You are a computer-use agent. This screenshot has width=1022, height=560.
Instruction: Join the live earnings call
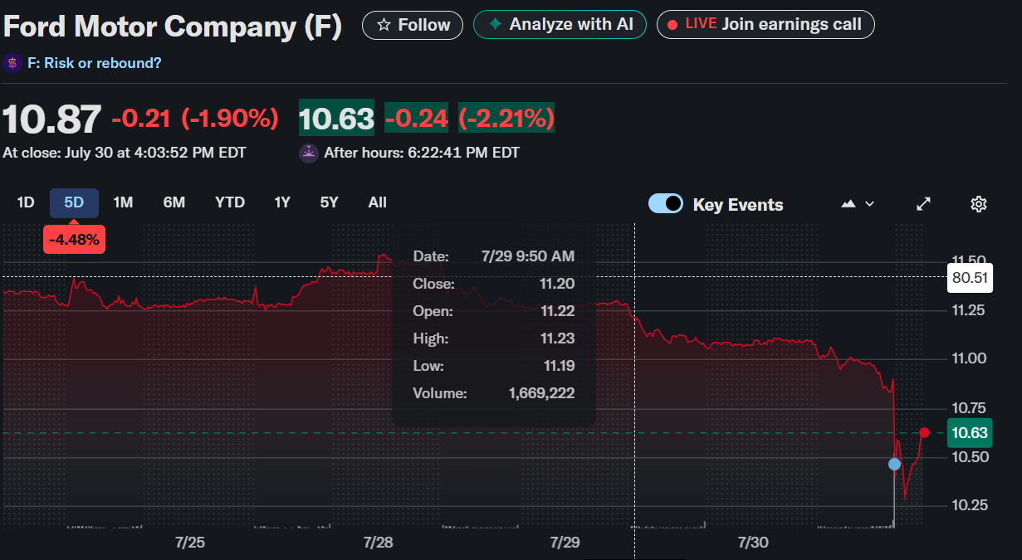coord(765,25)
